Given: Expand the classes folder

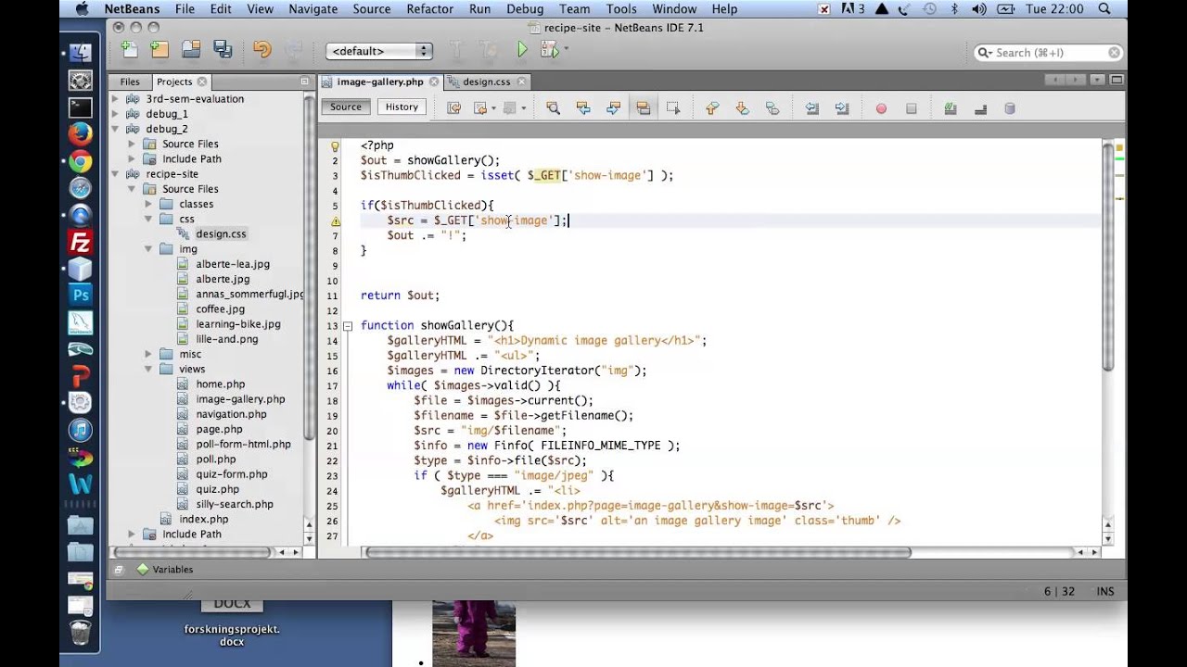Looking at the screenshot, I should 148,204.
